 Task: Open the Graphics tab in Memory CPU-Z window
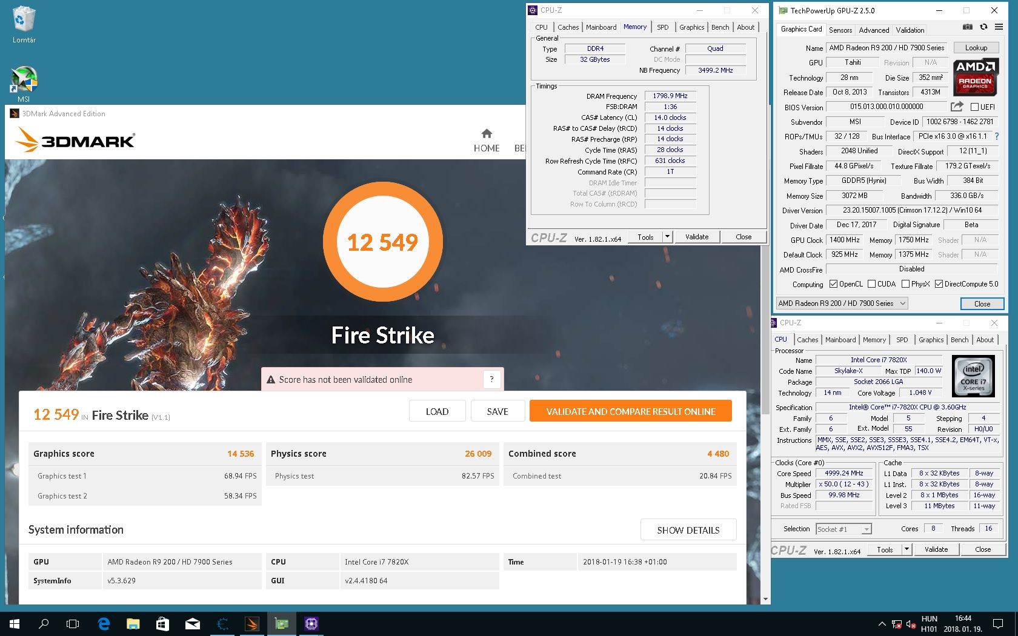click(x=691, y=27)
